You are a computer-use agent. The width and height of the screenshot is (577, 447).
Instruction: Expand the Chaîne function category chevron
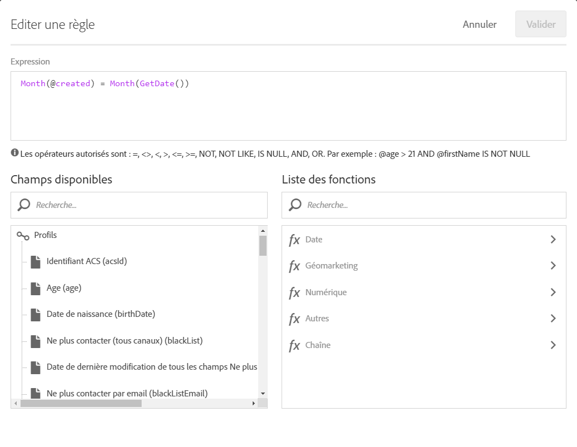(x=553, y=345)
